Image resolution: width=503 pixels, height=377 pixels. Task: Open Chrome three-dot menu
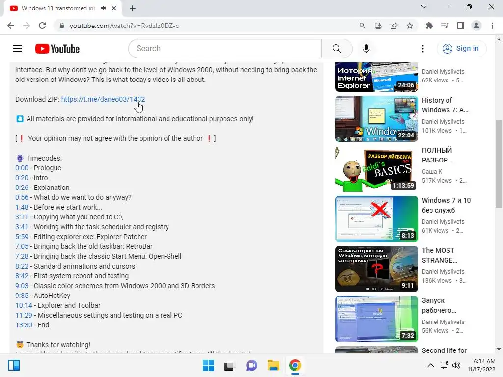click(x=492, y=26)
